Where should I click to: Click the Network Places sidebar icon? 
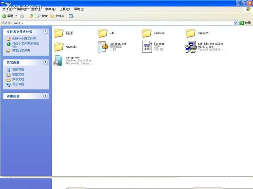pyautogui.click(x=8, y=84)
